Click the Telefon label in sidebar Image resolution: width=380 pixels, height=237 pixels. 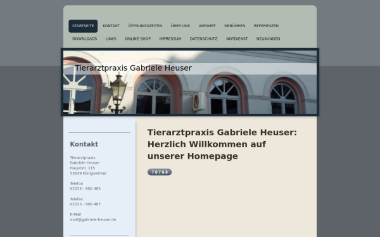pos(77,183)
